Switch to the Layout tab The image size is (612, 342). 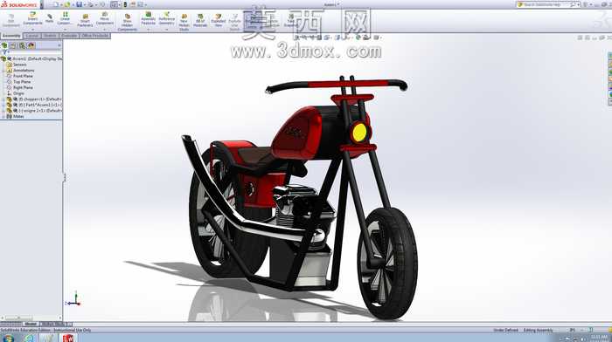coord(32,36)
